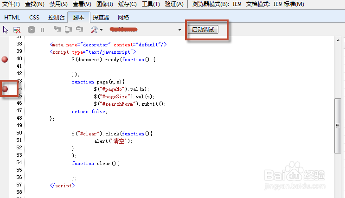Click the meta decorator tag line

click(x=108, y=45)
